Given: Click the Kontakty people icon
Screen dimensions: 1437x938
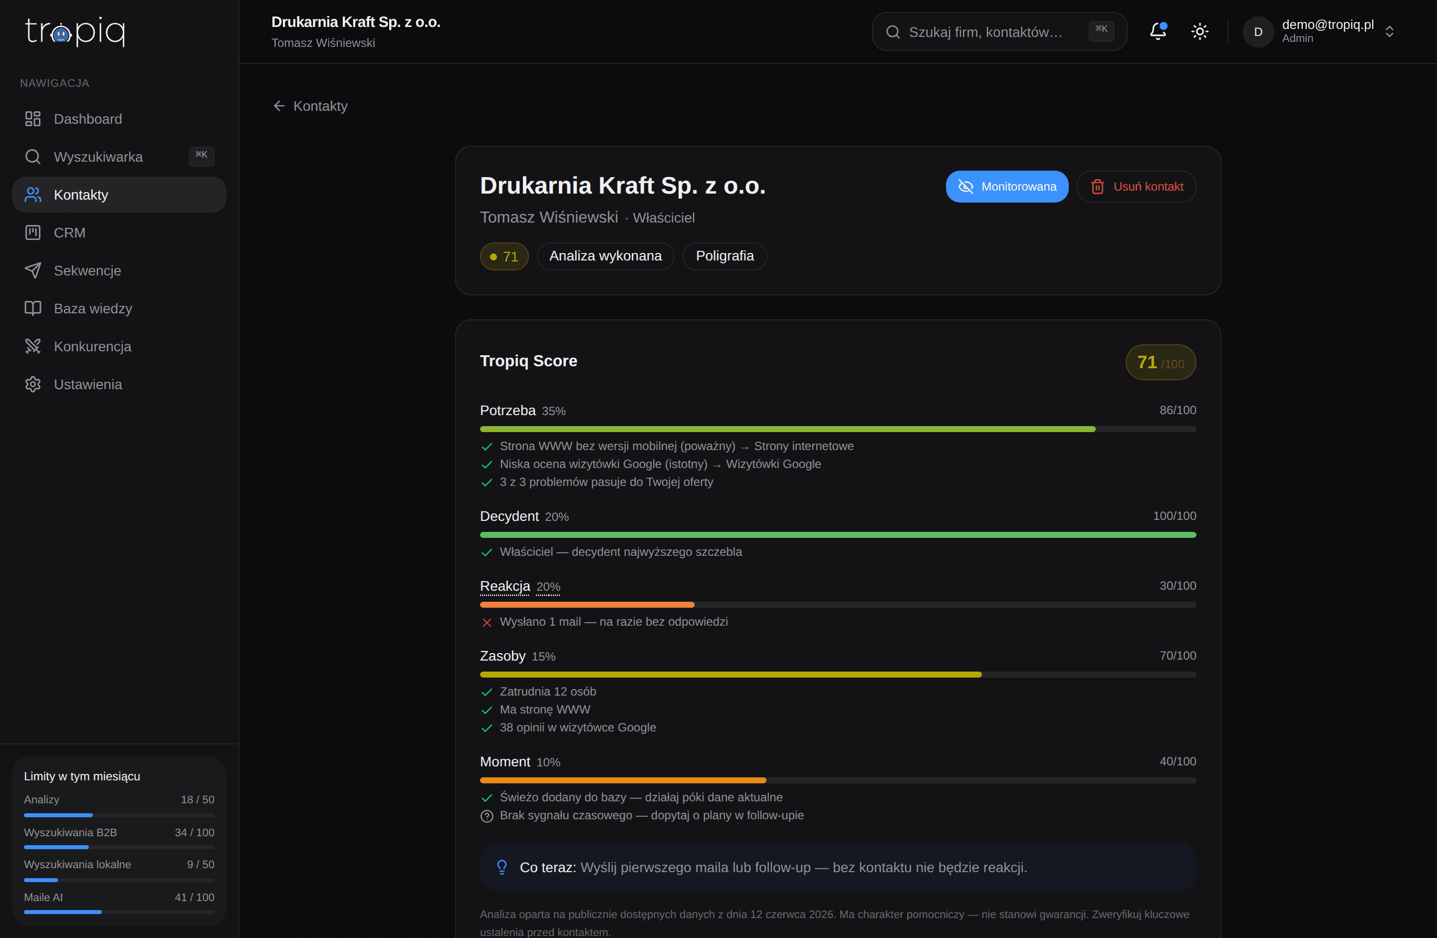Looking at the screenshot, I should point(32,195).
